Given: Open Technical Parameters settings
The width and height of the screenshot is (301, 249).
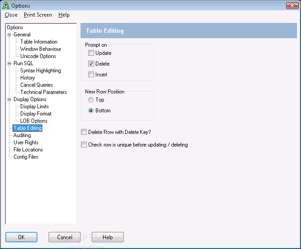Looking at the screenshot, I should tap(43, 92).
